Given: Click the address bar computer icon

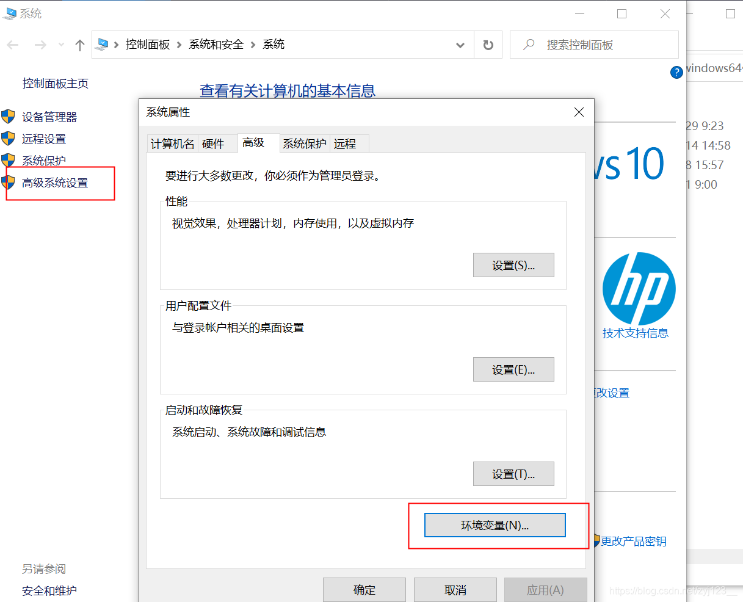Looking at the screenshot, I should pyautogui.click(x=103, y=44).
